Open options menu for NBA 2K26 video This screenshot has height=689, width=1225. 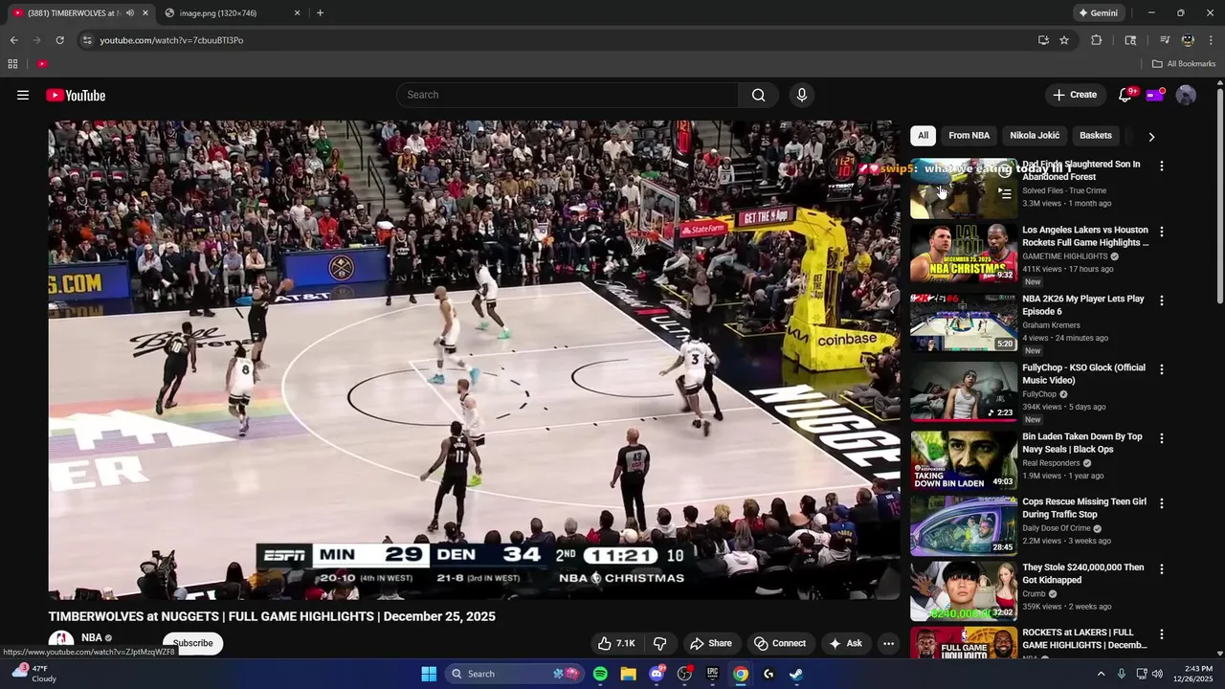[x=1162, y=300]
